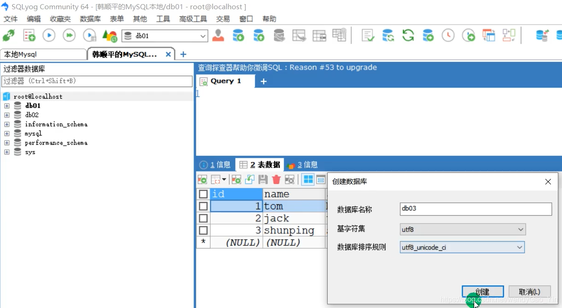Viewport: 562px width, 308px height.
Task: Check the row checkbox for jack
Action: (203, 218)
